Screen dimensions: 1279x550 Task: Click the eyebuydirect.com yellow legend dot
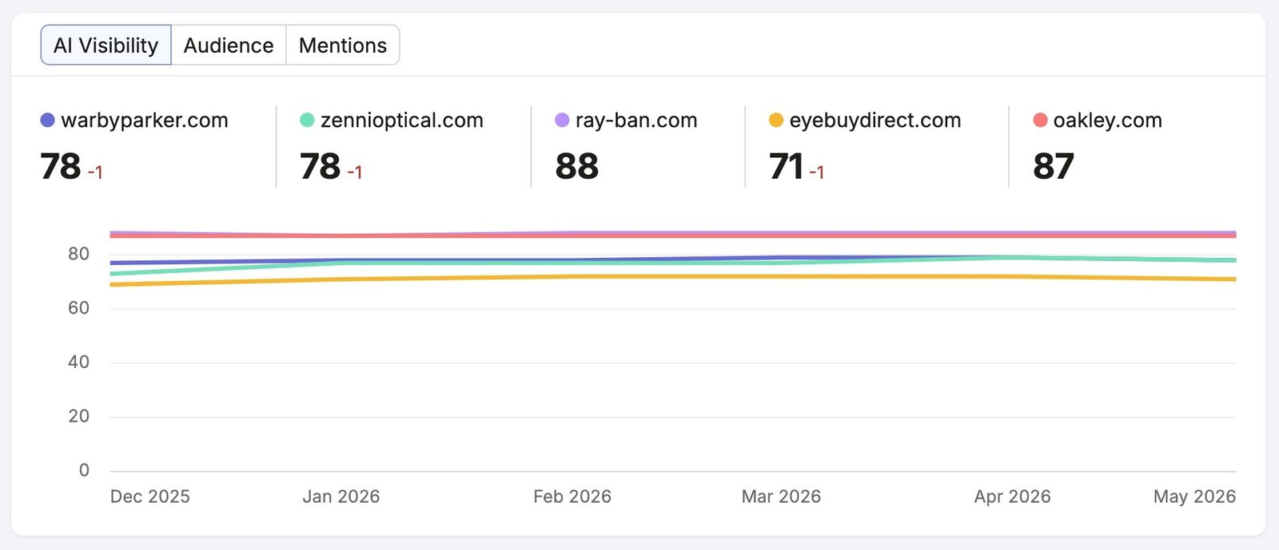(x=775, y=121)
